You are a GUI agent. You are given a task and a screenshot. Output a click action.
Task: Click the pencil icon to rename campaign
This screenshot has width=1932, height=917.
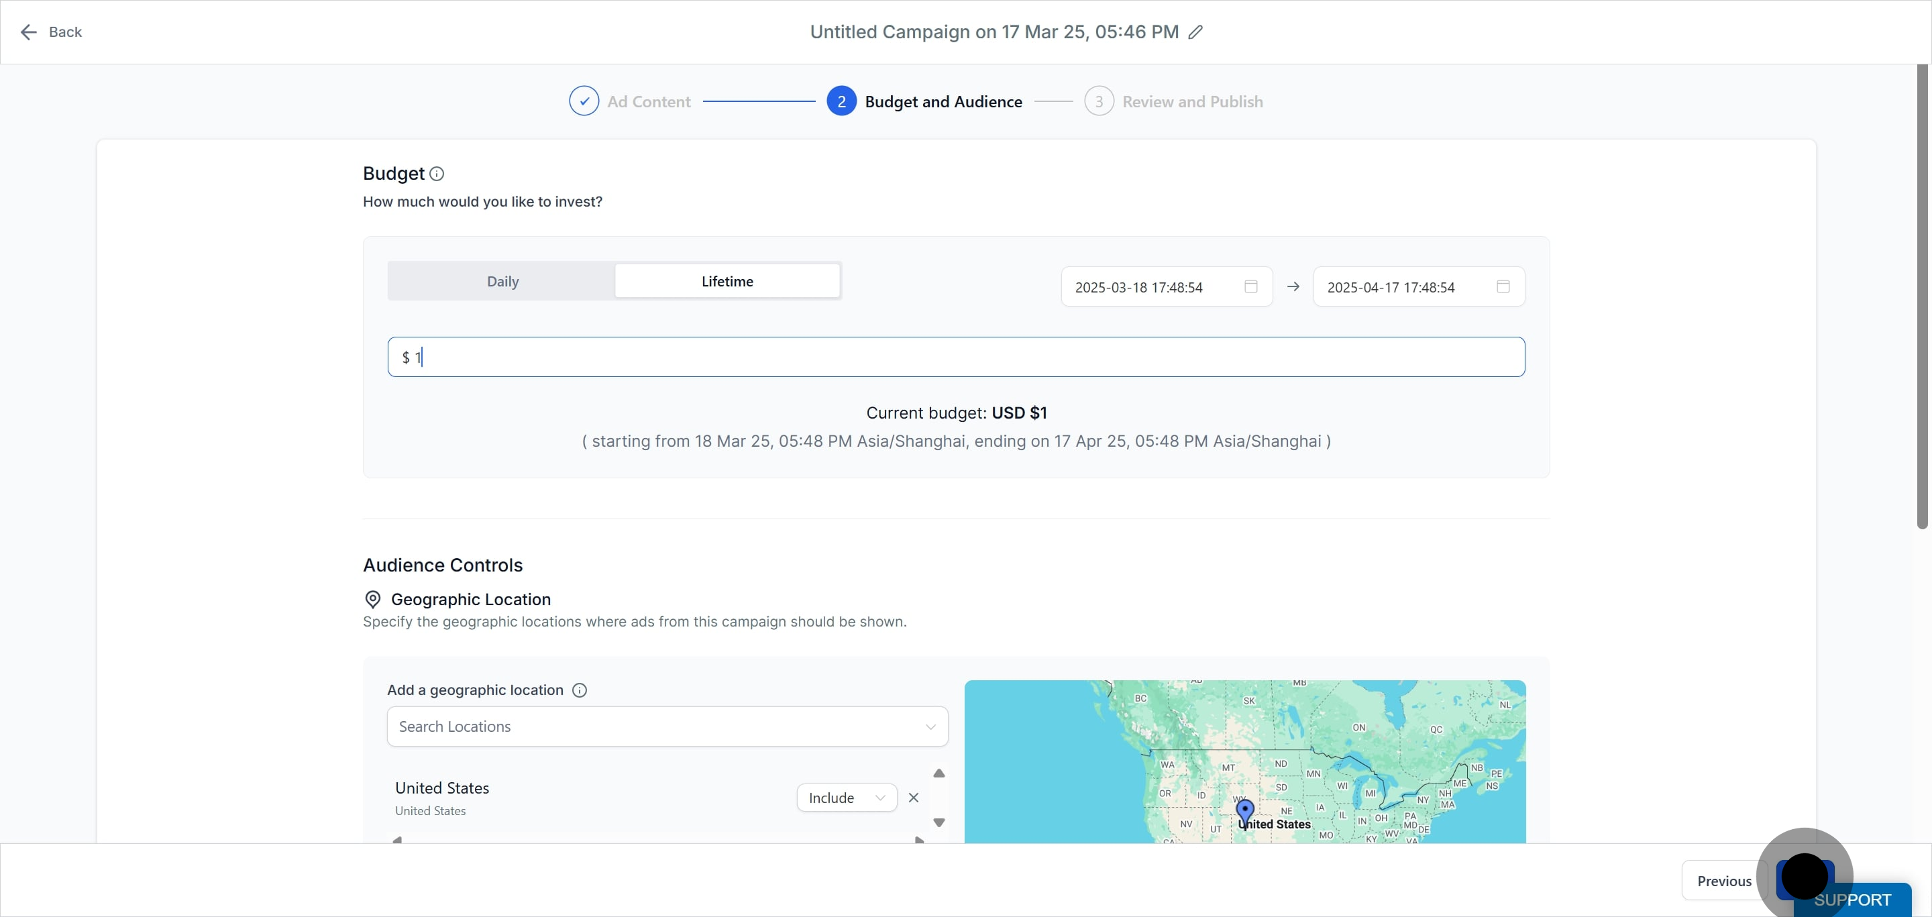(1195, 32)
